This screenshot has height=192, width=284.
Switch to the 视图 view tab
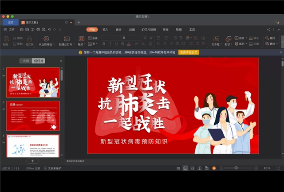(x=179, y=30)
